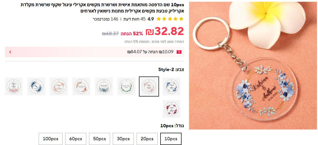The width and height of the screenshot is (318, 145).
Task: Open the main keychain product image
Action: click(253, 65)
